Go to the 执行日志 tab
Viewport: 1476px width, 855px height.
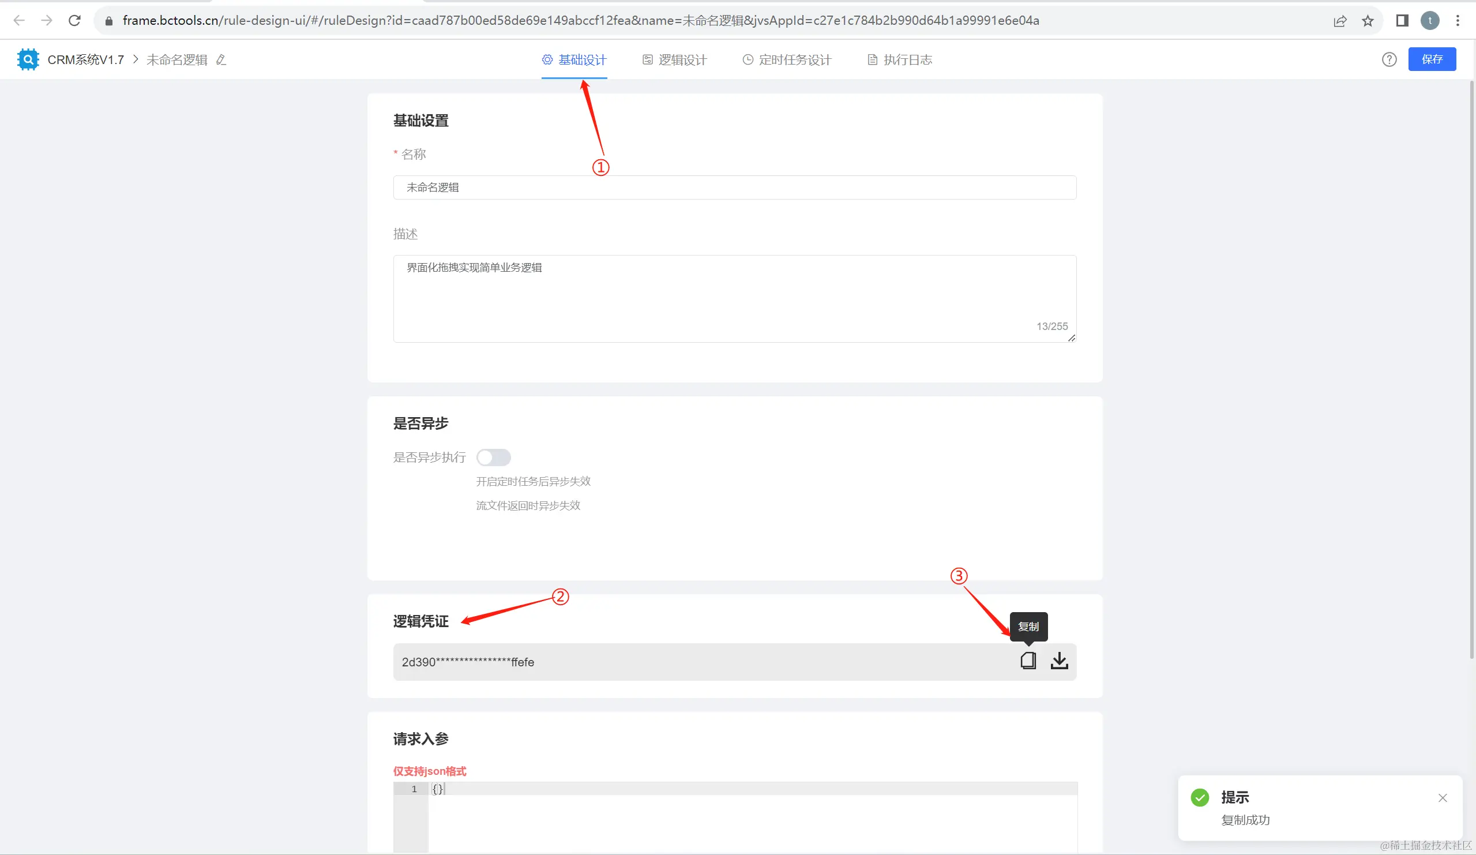click(x=900, y=60)
